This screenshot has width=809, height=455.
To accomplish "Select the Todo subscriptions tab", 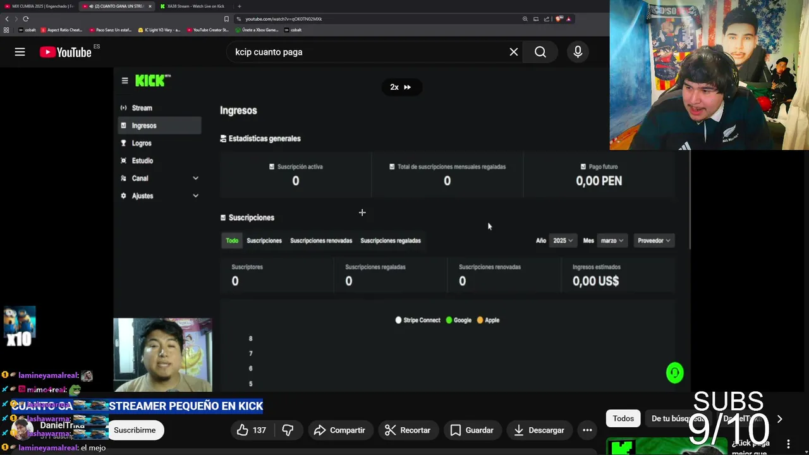I will [232, 241].
